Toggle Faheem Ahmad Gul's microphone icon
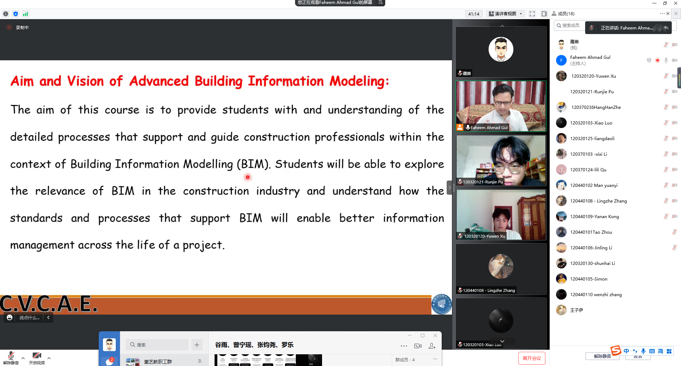681x366 pixels. tap(666, 60)
